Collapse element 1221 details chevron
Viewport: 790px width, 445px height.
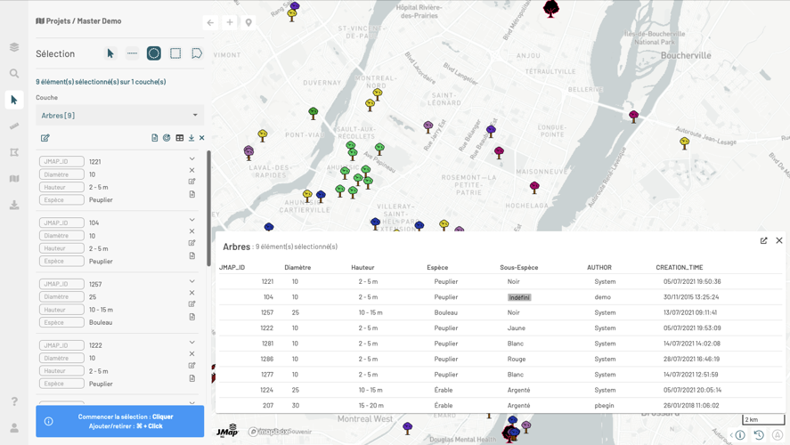pos(191,159)
